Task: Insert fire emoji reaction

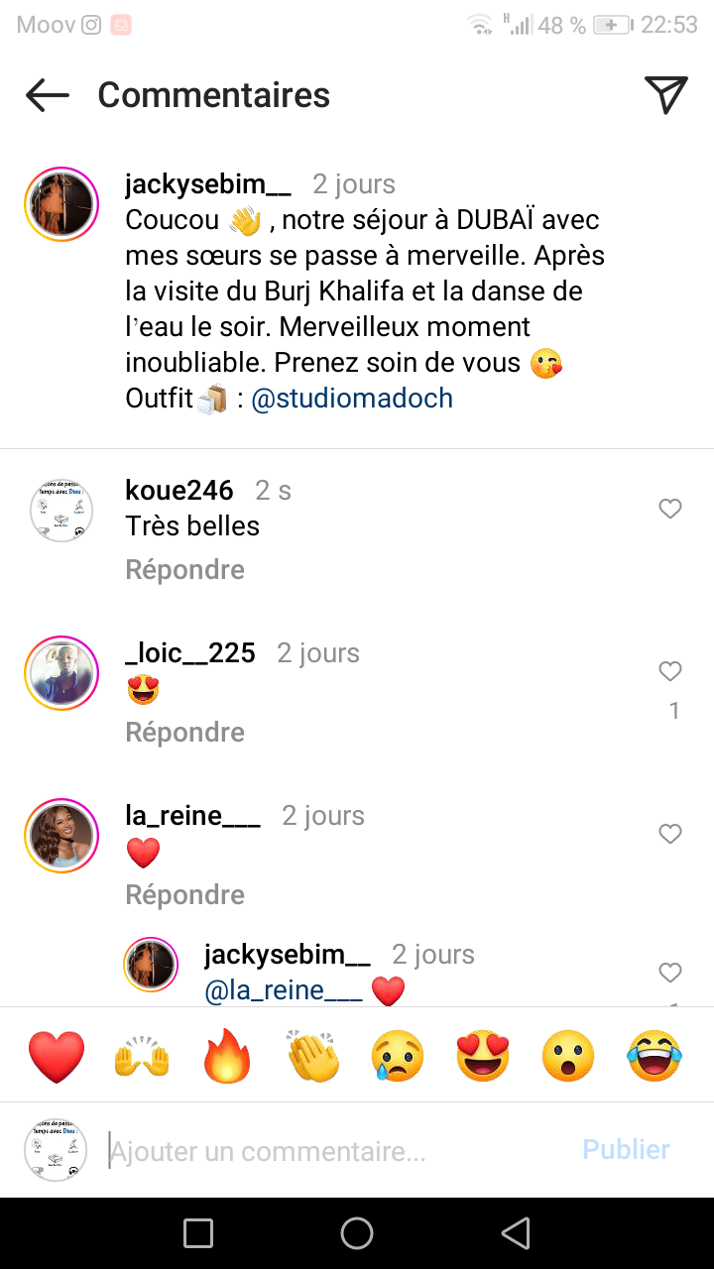Action: 228,1057
